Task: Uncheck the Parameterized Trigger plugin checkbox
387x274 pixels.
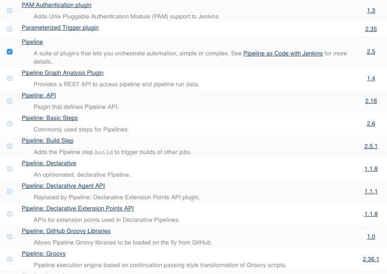Action: pyautogui.click(x=10, y=29)
